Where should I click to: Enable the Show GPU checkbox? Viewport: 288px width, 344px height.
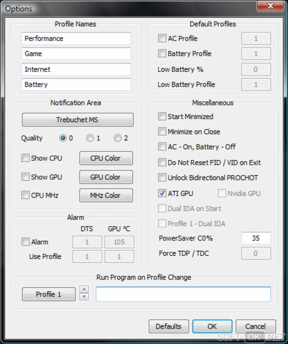[x=25, y=177]
